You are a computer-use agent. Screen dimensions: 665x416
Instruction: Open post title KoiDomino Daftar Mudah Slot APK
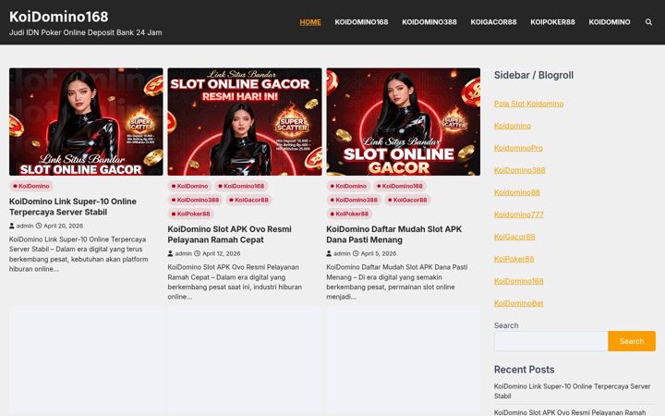click(x=394, y=234)
